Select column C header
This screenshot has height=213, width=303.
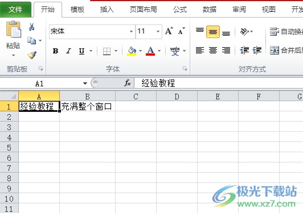click(x=136, y=96)
